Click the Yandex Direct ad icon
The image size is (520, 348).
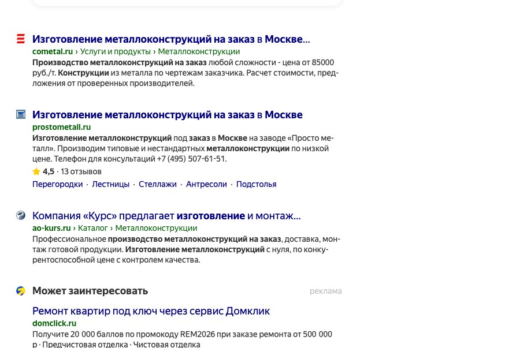pos(21,291)
